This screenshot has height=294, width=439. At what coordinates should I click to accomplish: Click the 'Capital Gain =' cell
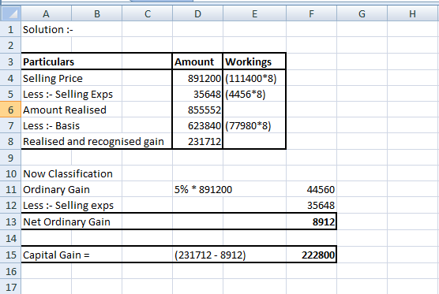pyautogui.click(x=56, y=255)
